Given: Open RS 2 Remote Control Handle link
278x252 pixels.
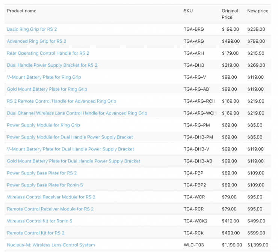Looking at the screenshot, I should coord(62,101).
